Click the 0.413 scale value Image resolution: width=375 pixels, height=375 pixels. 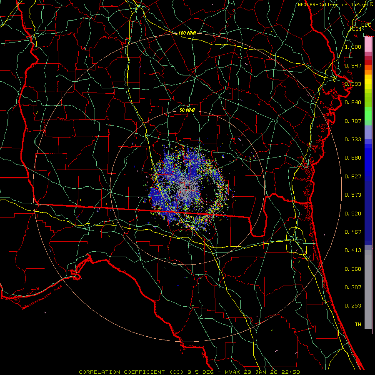353,250
